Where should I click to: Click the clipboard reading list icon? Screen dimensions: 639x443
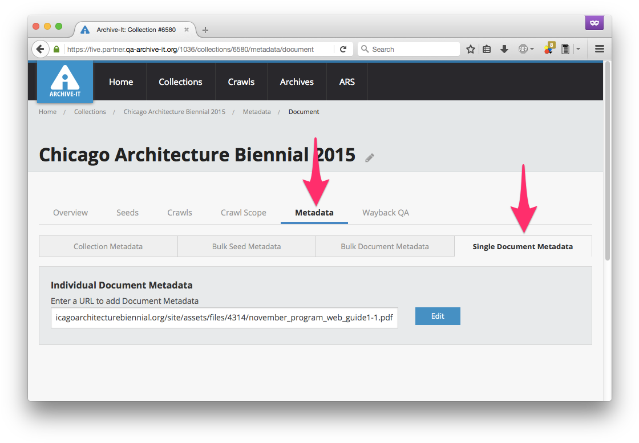(x=487, y=49)
